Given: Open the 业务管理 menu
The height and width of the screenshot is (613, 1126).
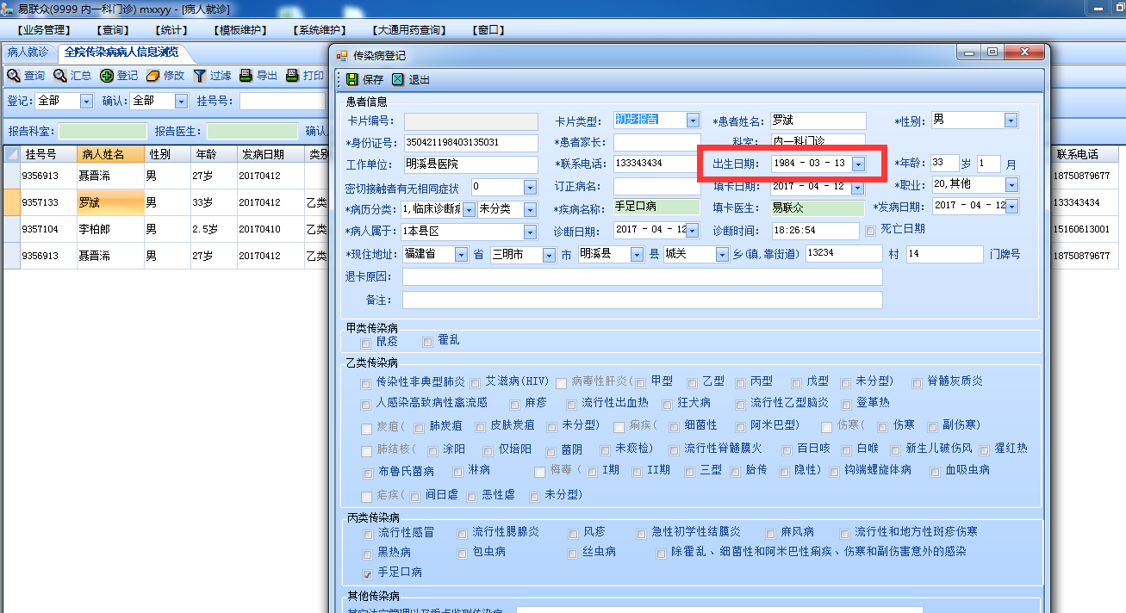Looking at the screenshot, I should [46, 30].
